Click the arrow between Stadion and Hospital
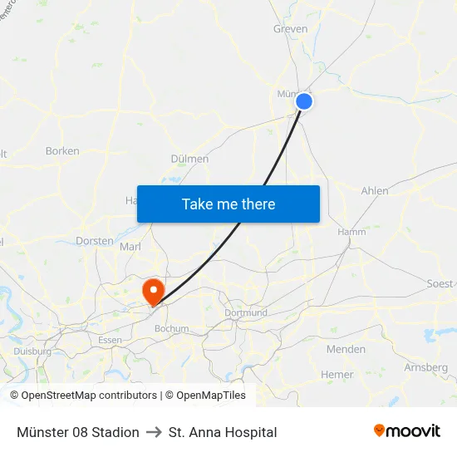This screenshot has height=457, width=457. point(154,432)
